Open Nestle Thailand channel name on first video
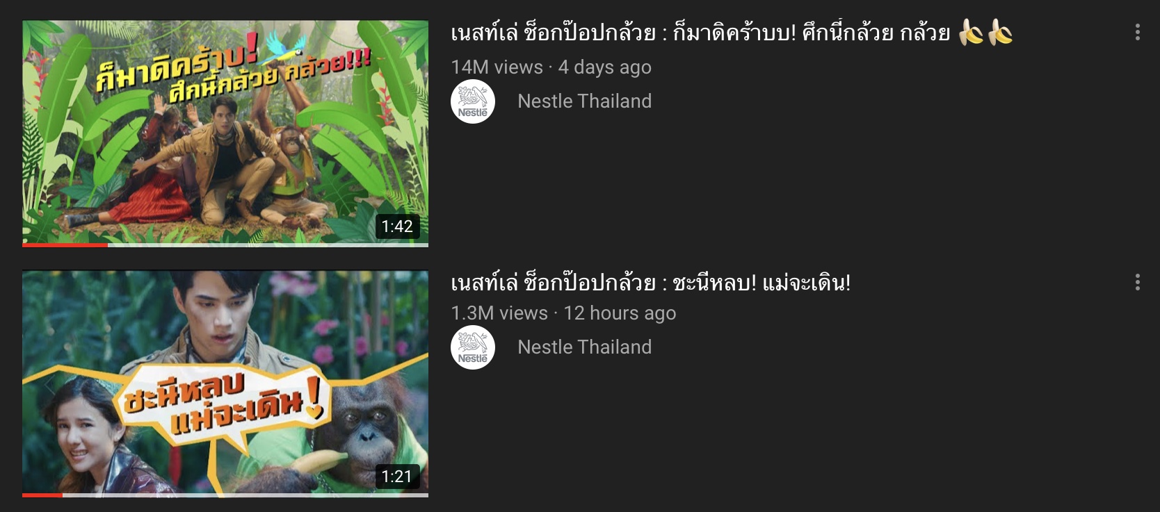The width and height of the screenshot is (1160, 512). point(584,101)
